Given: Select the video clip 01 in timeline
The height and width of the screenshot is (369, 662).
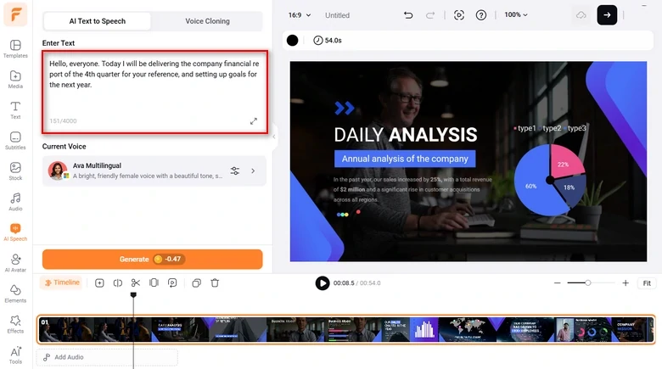Looking at the screenshot, I should click(x=345, y=329).
